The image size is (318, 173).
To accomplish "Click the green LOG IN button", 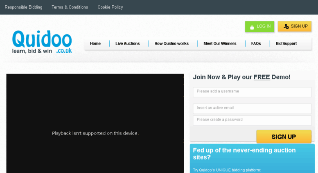I will click(259, 27).
